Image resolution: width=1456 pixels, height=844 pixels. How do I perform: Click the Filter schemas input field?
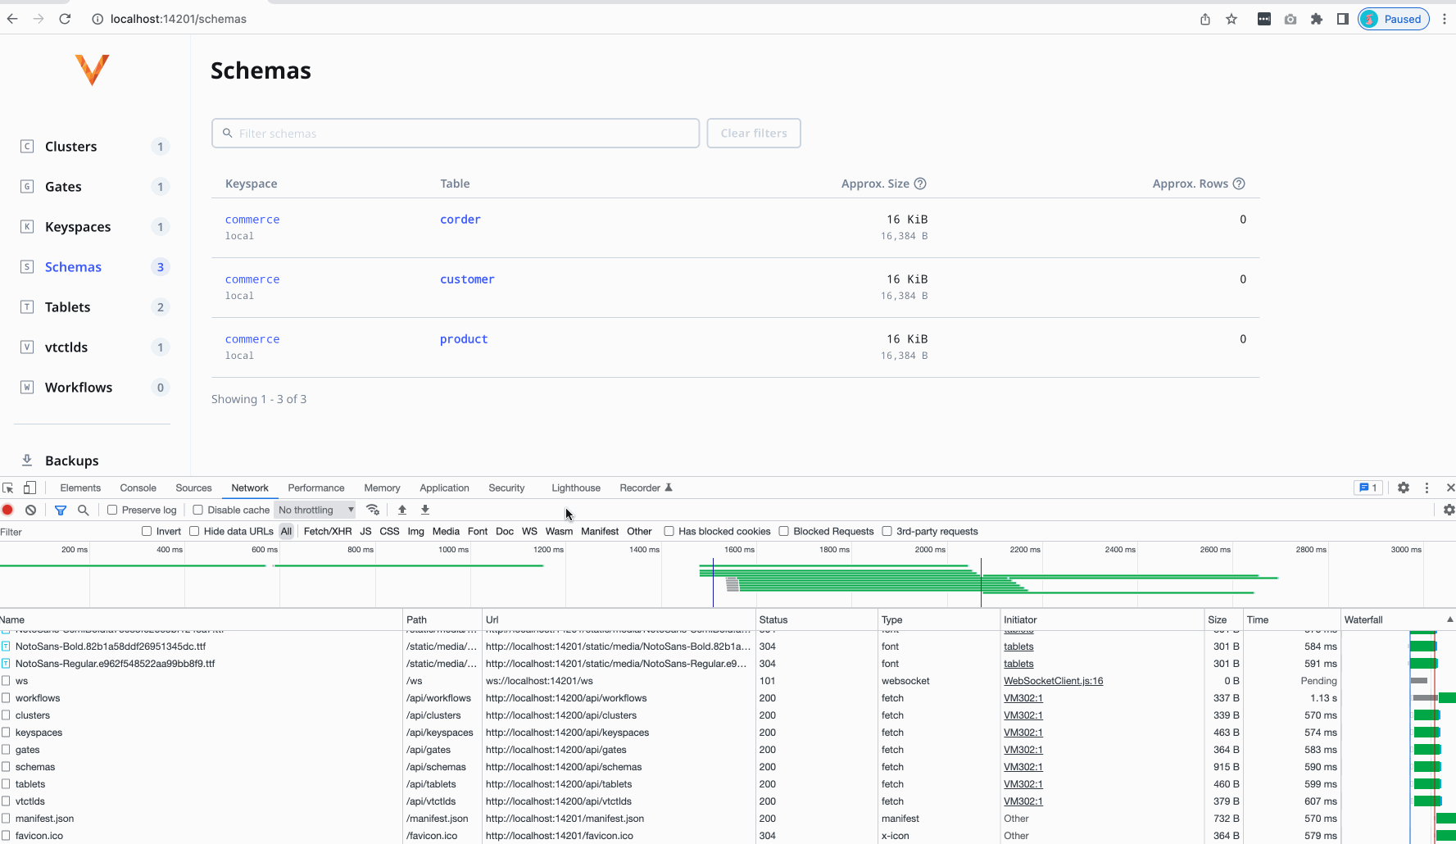point(456,134)
